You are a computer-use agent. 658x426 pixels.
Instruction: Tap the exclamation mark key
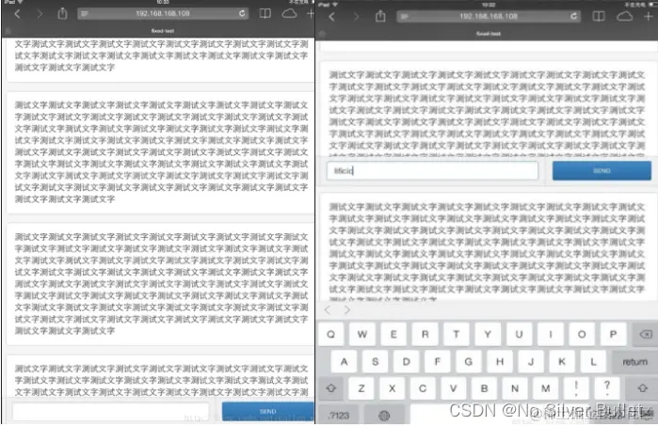click(576, 388)
